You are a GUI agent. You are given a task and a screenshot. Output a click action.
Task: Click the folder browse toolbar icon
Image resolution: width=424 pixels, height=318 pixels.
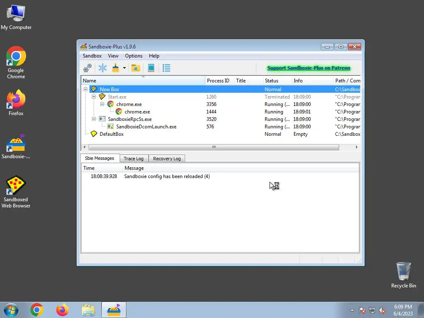tap(136, 68)
